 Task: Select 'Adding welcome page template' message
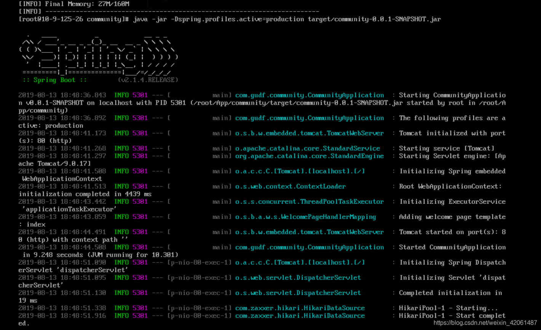tap(452, 217)
